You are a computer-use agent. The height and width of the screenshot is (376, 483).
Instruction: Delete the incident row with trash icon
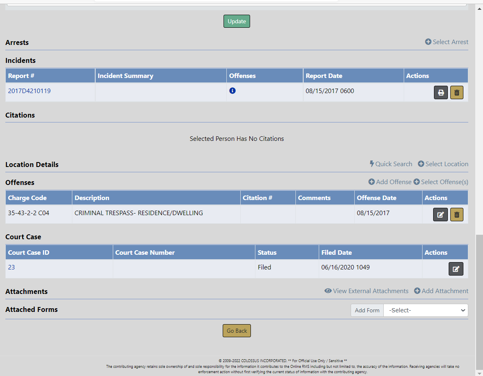click(456, 93)
